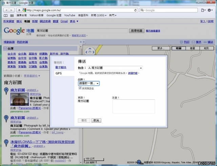Switch map to 地形 view

pyautogui.click(x=206, y=48)
